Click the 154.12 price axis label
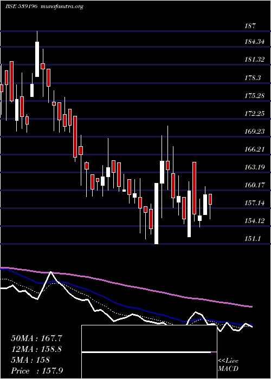The width and height of the screenshot is (271, 379). (254, 221)
